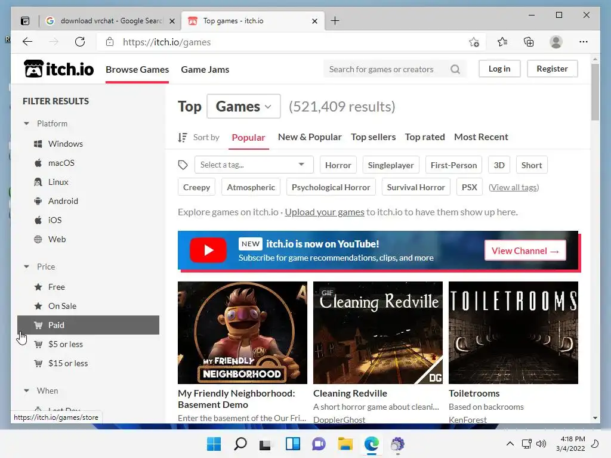Open File Explorer on taskbar
Image resolution: width=611 pixels, height=458 pixels.
pyautogui.click(x=345, y=444)
